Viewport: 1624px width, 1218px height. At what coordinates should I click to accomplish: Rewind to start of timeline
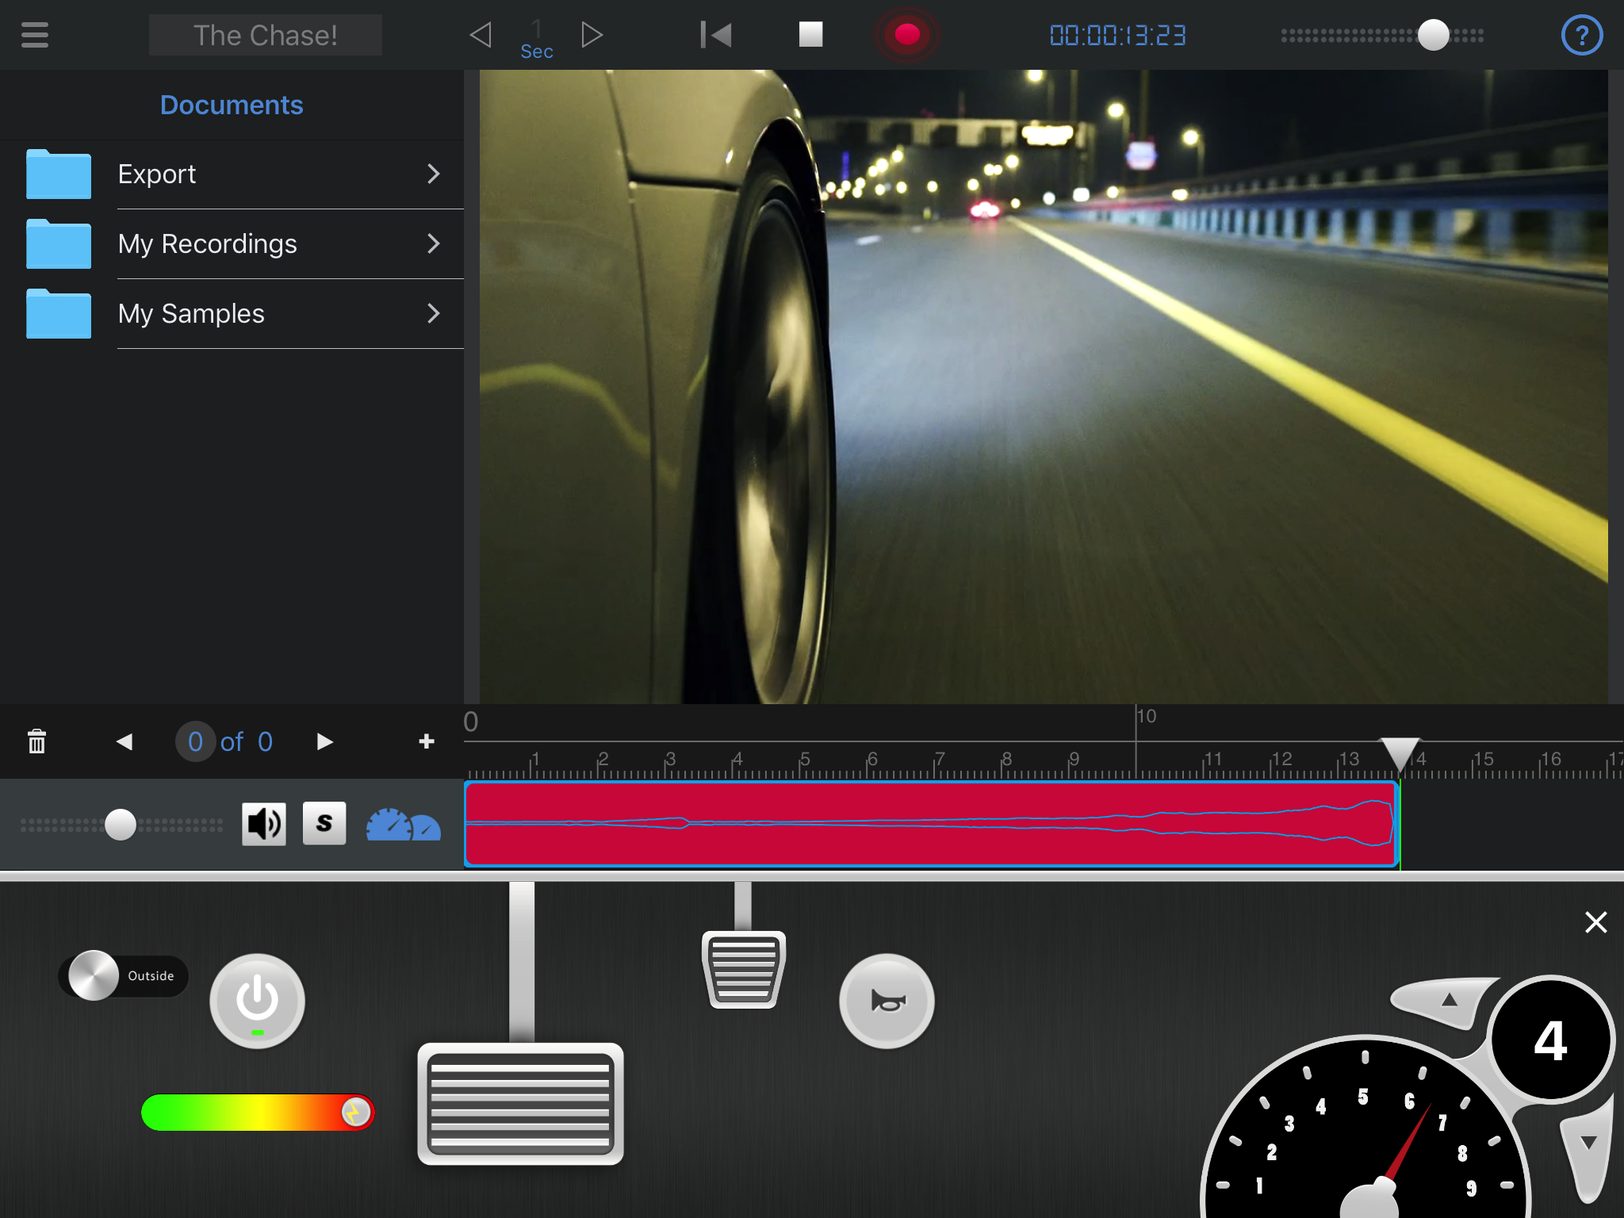[716, 35]
